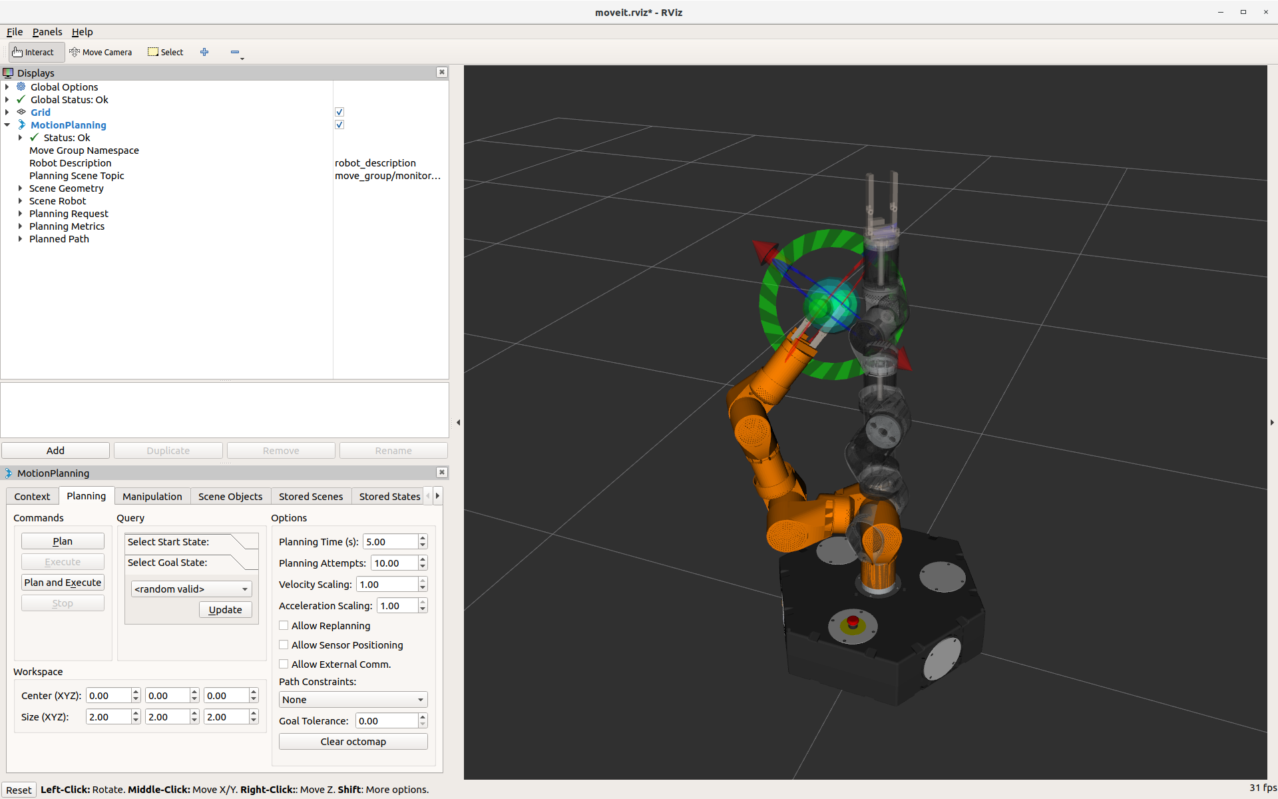
Task: Enable Allow Sensor Positioning option
Action: point(284,645)
